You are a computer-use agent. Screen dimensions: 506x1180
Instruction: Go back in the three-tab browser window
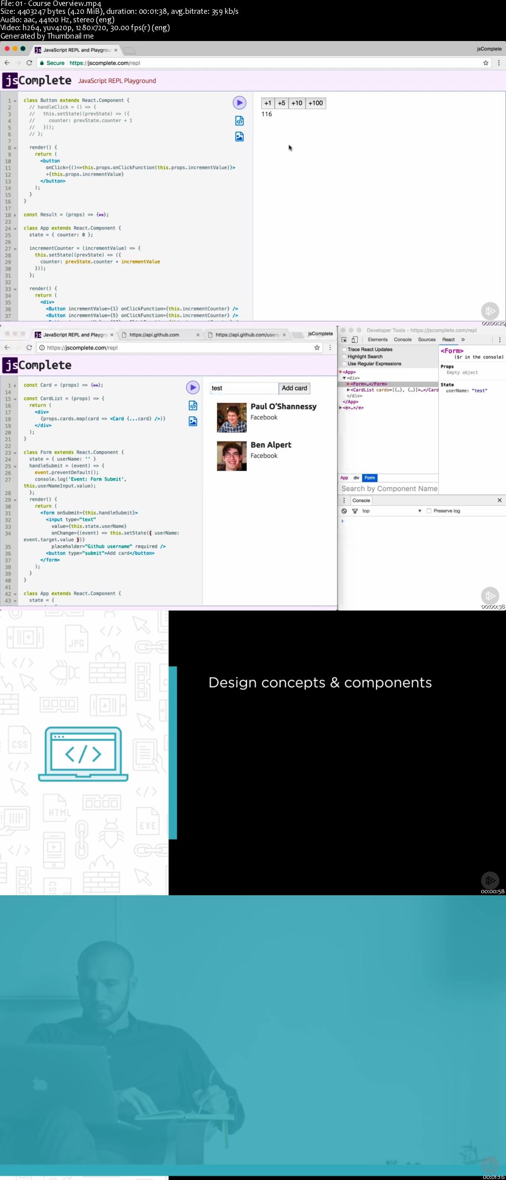[x=7, y=348]
